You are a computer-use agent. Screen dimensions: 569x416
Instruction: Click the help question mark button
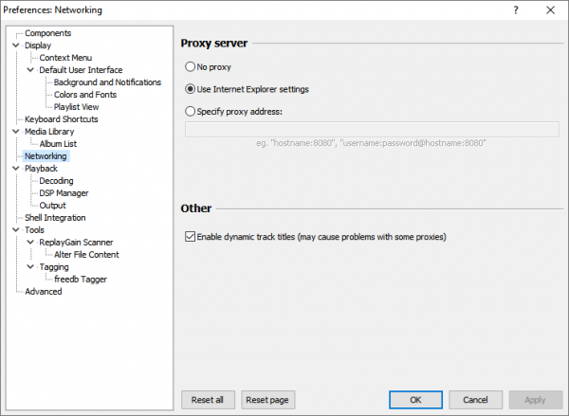(516, 10)
